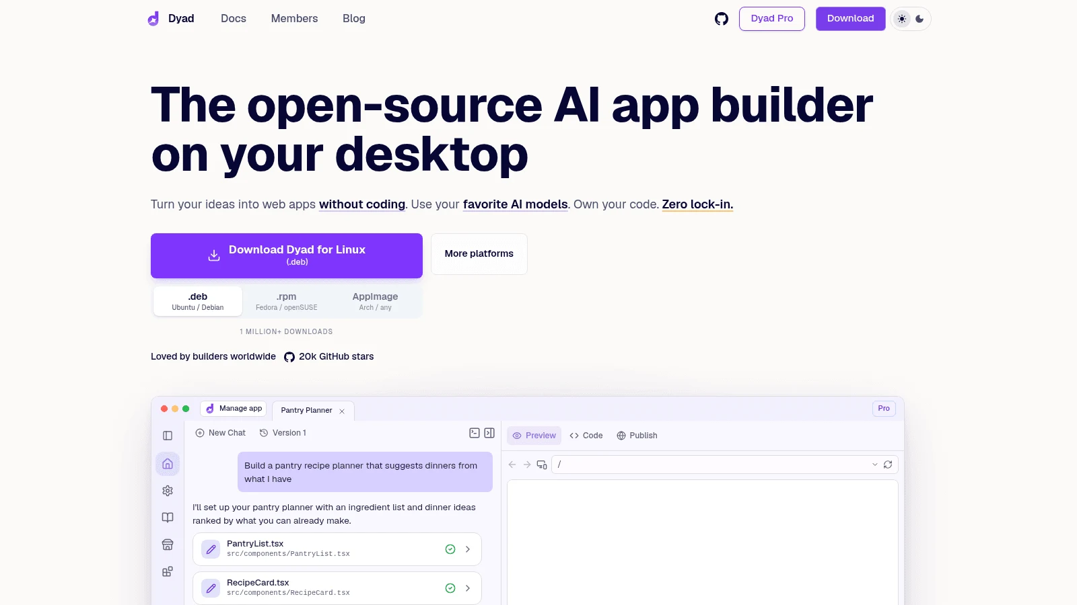Click Download Dyad for Linux button
1077x605 pixels.
287,255
